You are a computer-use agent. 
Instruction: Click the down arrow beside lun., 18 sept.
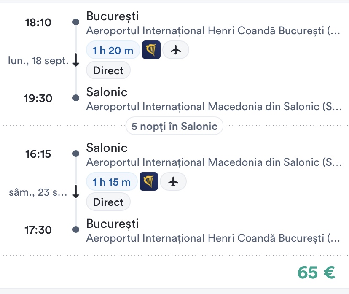76,61
